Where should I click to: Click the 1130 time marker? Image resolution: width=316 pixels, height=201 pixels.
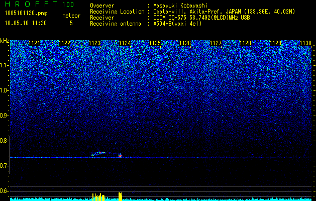tap(306, 43)
